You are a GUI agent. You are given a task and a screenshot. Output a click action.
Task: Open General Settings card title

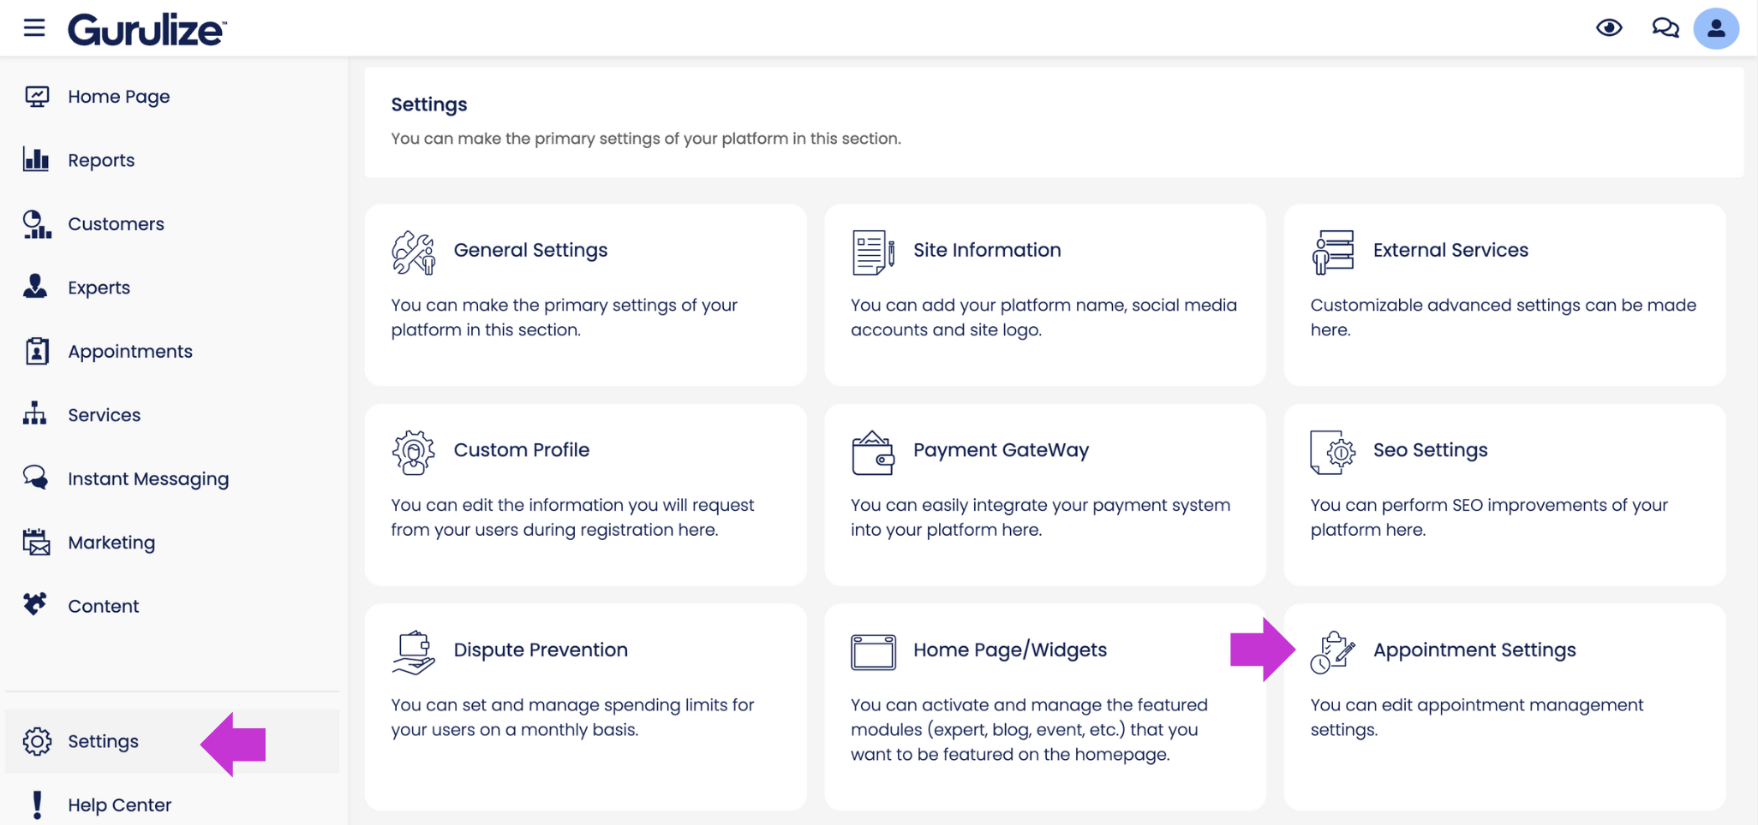[x=530, y=250]
